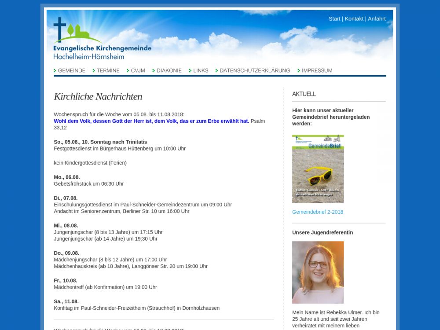The image size is (440, 330).
Task: Open the Kontakt link
Action: click(x=354, y=18)
